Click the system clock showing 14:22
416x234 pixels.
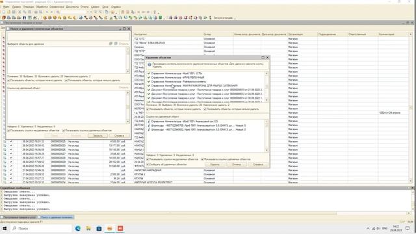396,228
